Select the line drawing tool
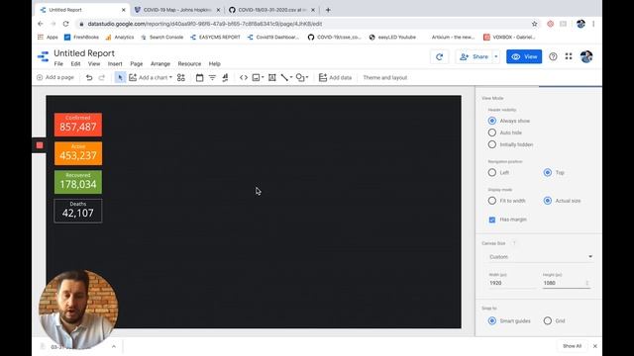Screen dimensions: 634x356 pos(284,77)
